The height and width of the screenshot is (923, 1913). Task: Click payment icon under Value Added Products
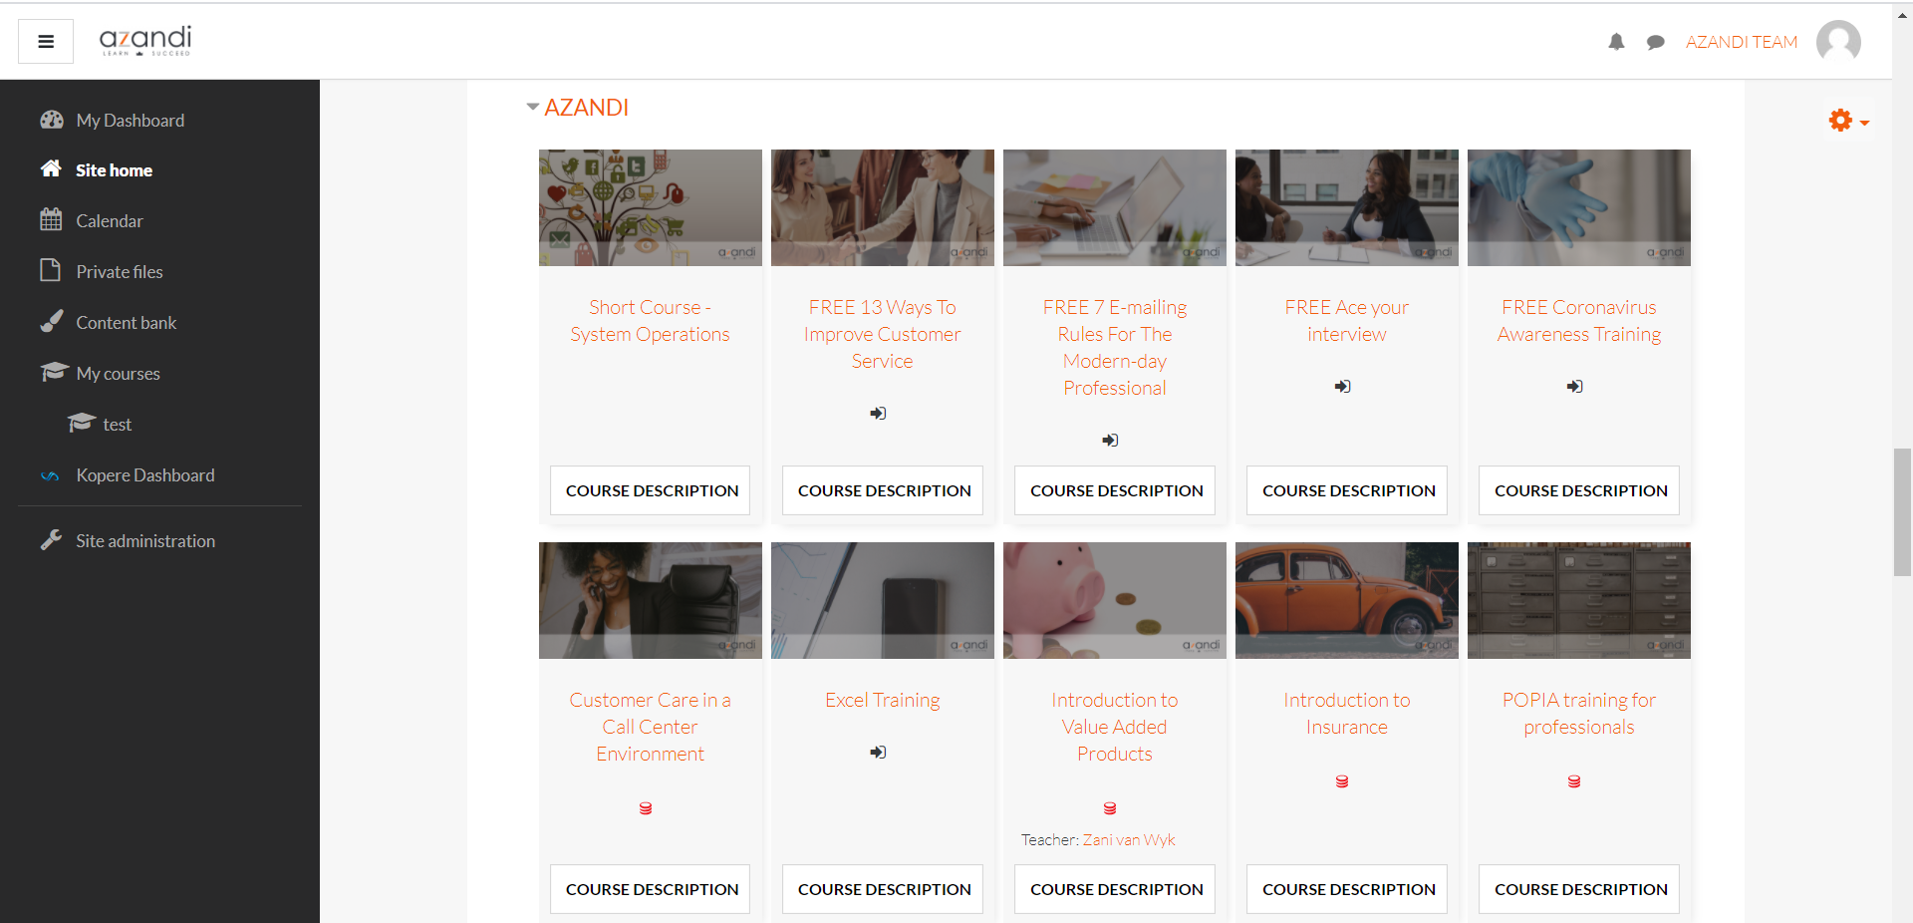coord(1110,808)
